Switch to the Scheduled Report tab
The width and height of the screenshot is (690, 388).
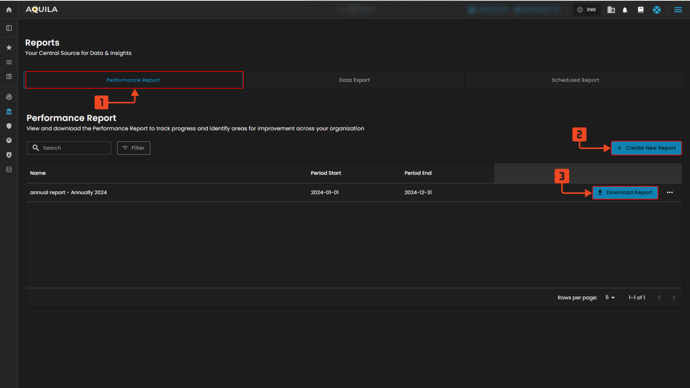pyautogui.click(x=575, y=80)
